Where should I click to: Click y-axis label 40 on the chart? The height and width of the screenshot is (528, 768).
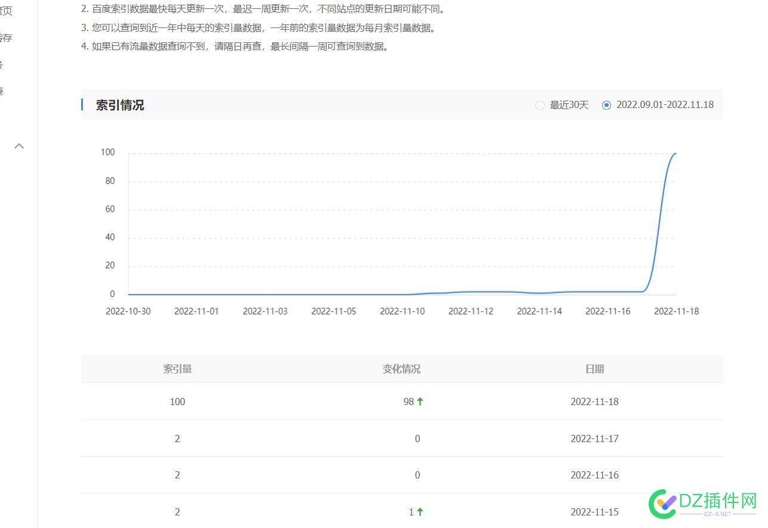pyautogui.click(x=110, y=237)
